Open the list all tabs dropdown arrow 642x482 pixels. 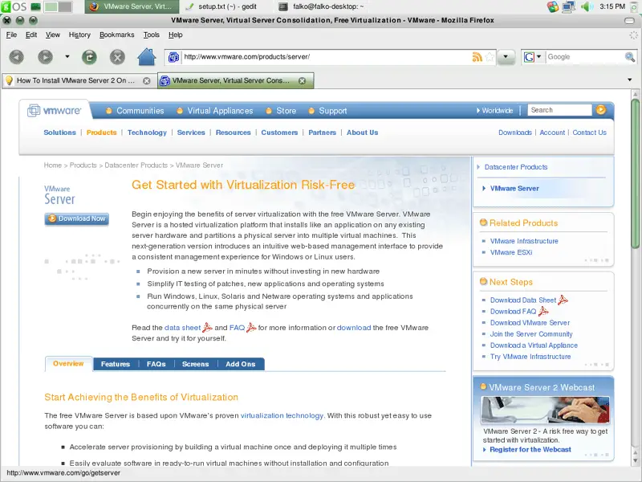[630, 80]
